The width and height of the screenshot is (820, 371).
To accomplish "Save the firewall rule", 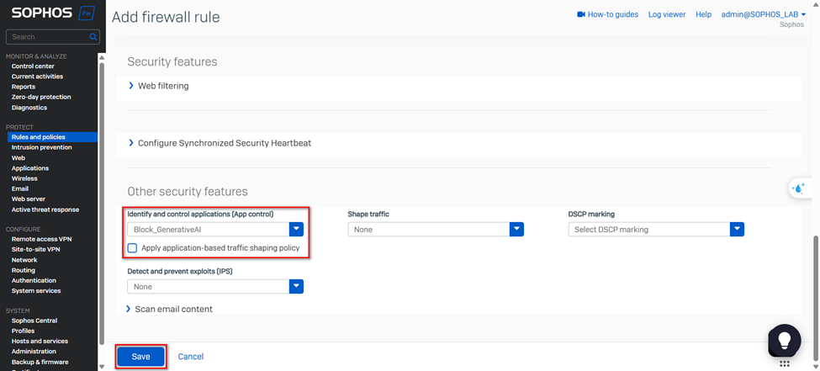I will pos(140,357).
